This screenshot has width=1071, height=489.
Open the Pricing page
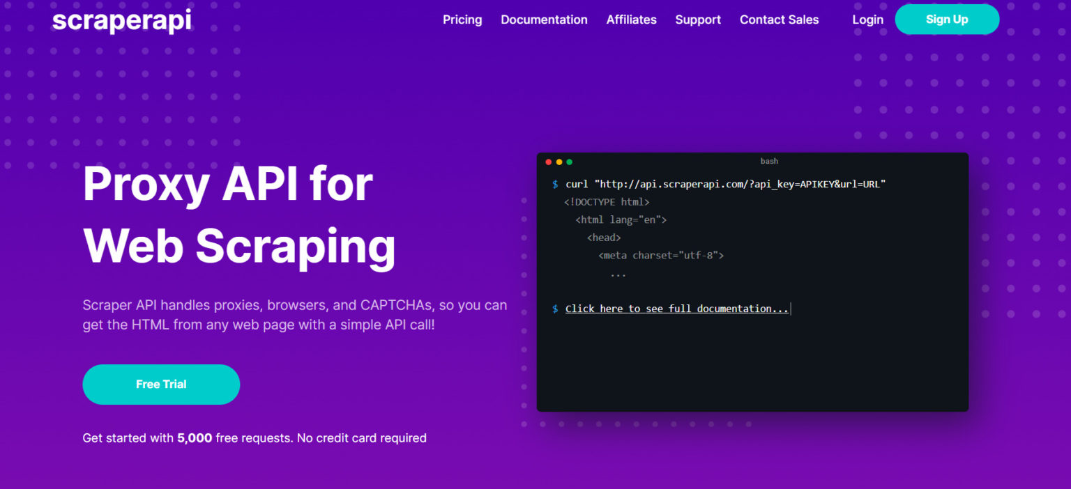[462, 20]
